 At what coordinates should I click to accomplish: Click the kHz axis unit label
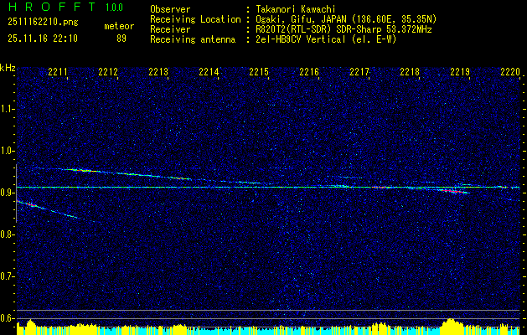point(8,68)
